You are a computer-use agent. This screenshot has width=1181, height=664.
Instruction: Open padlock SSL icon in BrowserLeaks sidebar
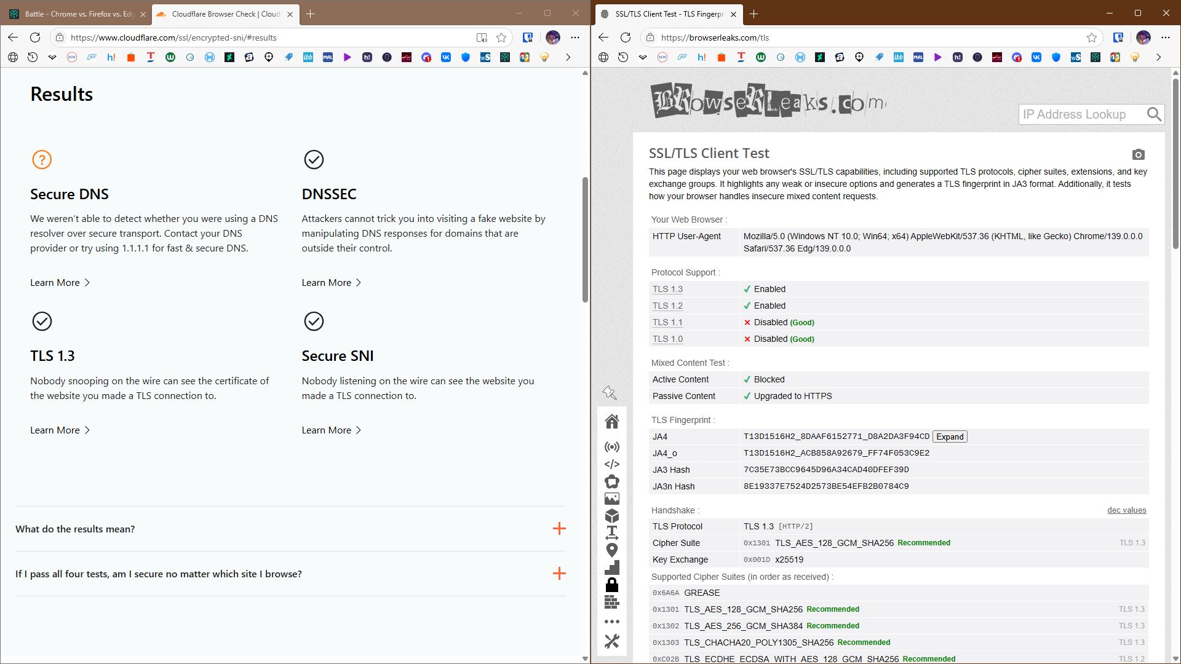point(611,584)
